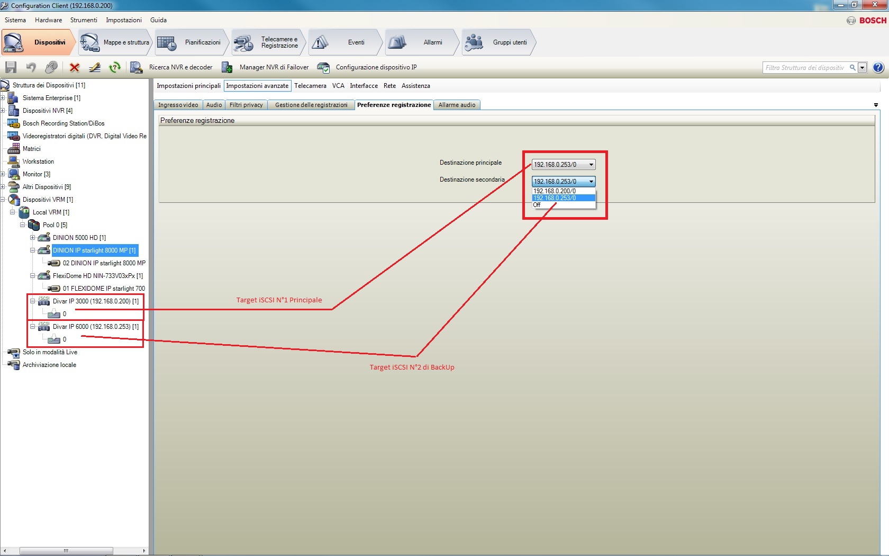Image resolution: width=889 pixels, height=556 pixels.
Task: Open the Pianificazioni section
Action: click(192, 42)
